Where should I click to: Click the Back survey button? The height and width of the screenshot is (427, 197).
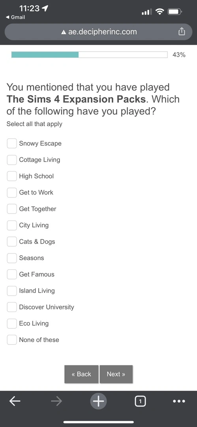(81, 374)
